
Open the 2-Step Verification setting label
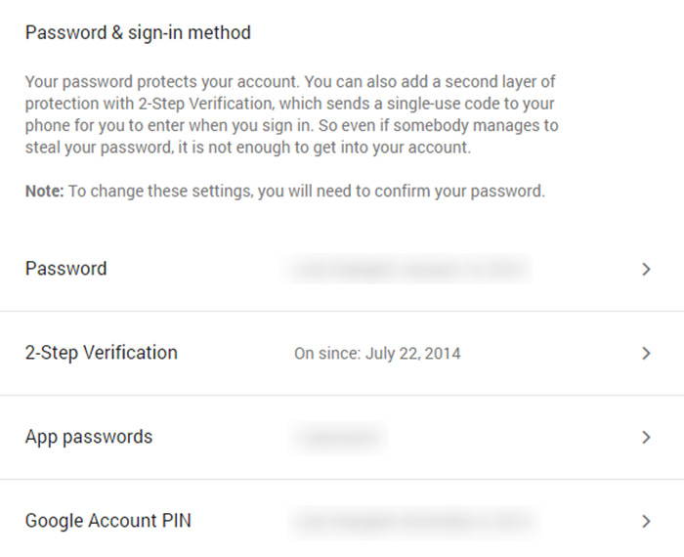click(x=102, y=353)
